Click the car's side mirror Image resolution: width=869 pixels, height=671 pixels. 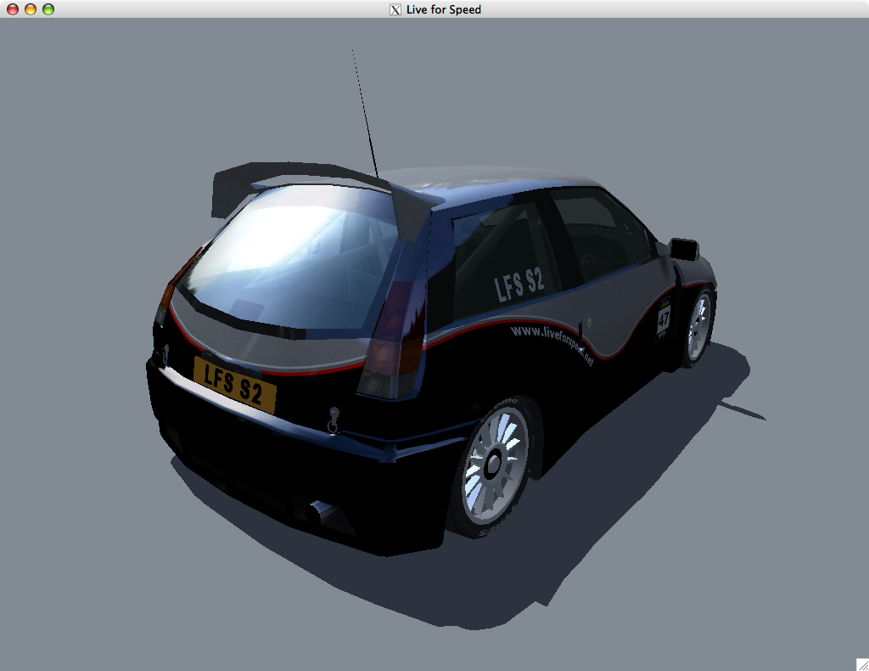[684, 248]
